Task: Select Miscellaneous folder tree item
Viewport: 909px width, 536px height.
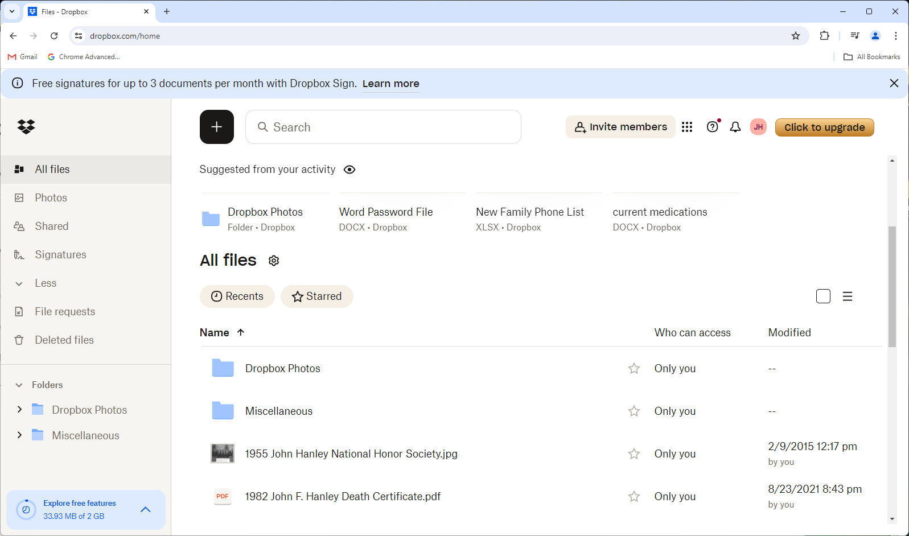Action: click(85, 435)
